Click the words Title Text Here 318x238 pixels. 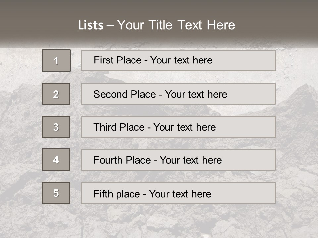click(192, 25)
